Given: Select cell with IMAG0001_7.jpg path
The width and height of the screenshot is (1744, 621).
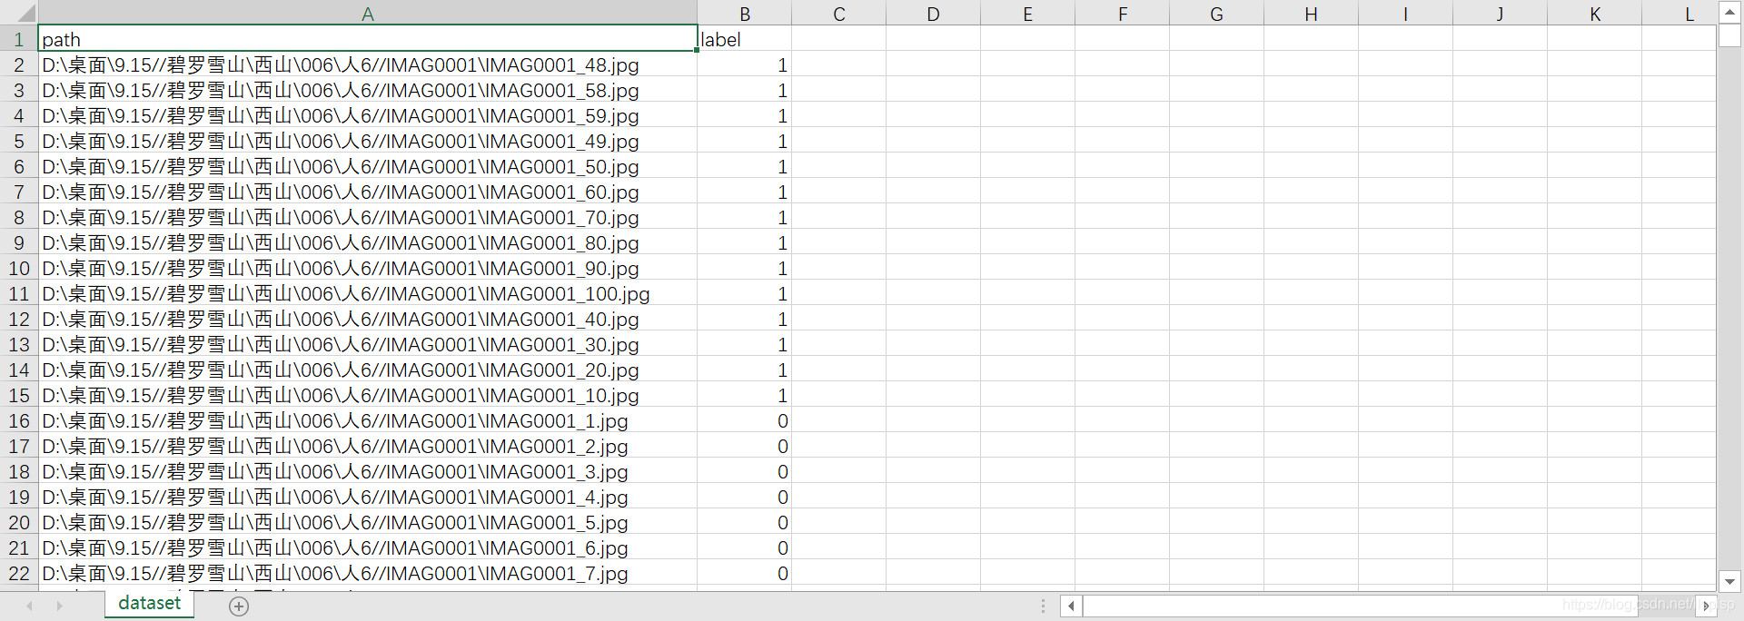Looking at the screenshot, I should click(368, 573).
